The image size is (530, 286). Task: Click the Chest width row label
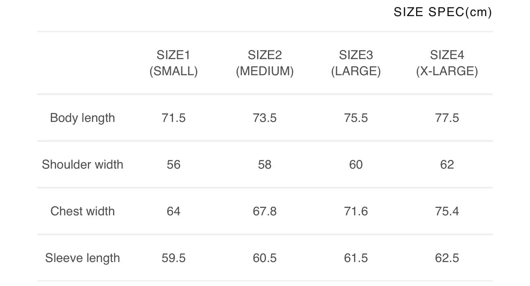(x=83, y=211)
